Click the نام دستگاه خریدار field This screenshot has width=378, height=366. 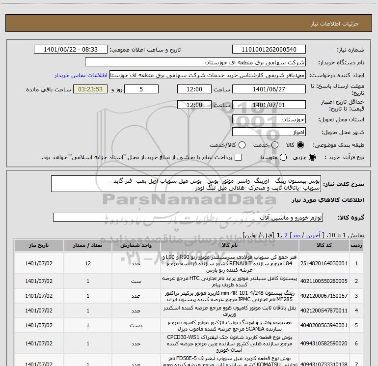coord(195,62)
